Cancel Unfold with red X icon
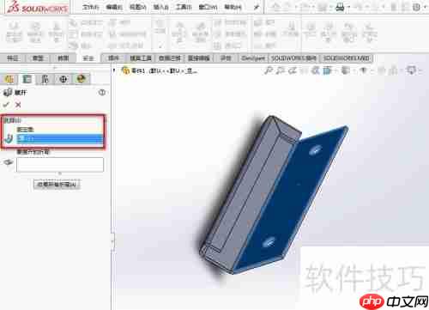 (x=18, y=105)
